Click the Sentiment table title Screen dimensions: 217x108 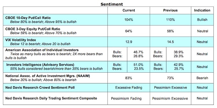112,4
